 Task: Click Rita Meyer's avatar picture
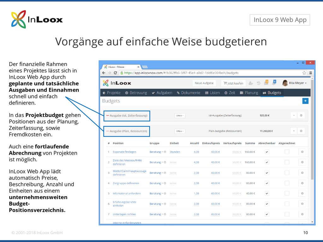[285, 83]
